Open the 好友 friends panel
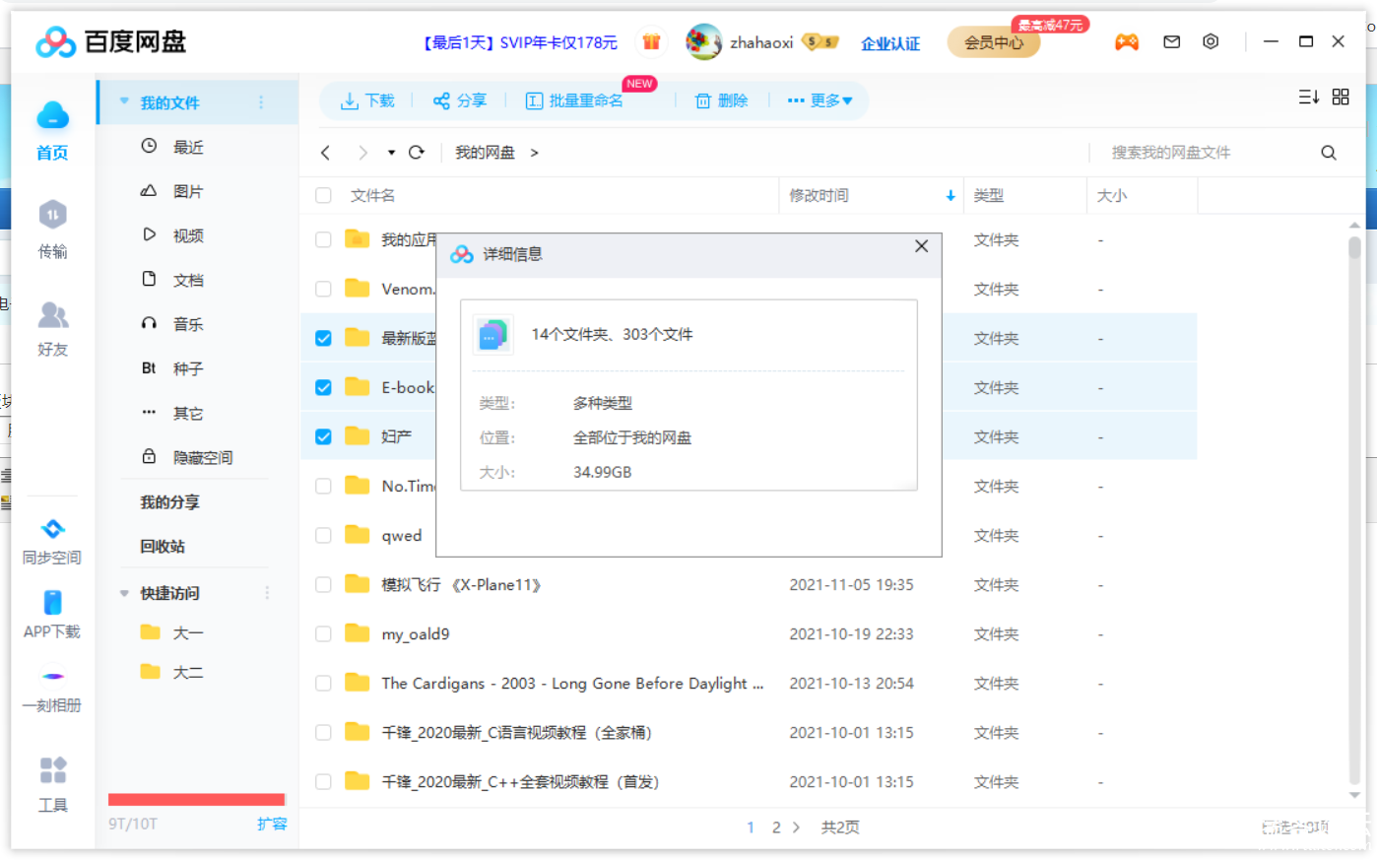 point(52,328)
